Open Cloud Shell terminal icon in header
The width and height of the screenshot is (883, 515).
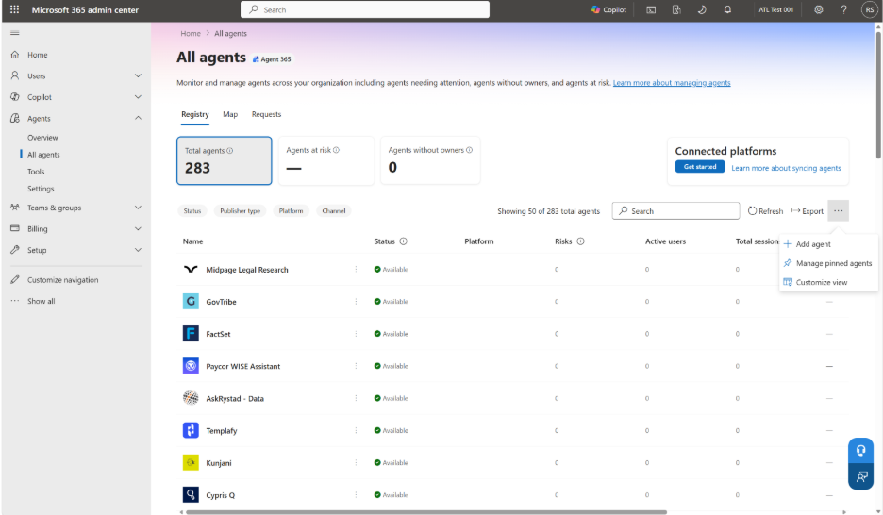pyautogui.click(x=651, y=9)
